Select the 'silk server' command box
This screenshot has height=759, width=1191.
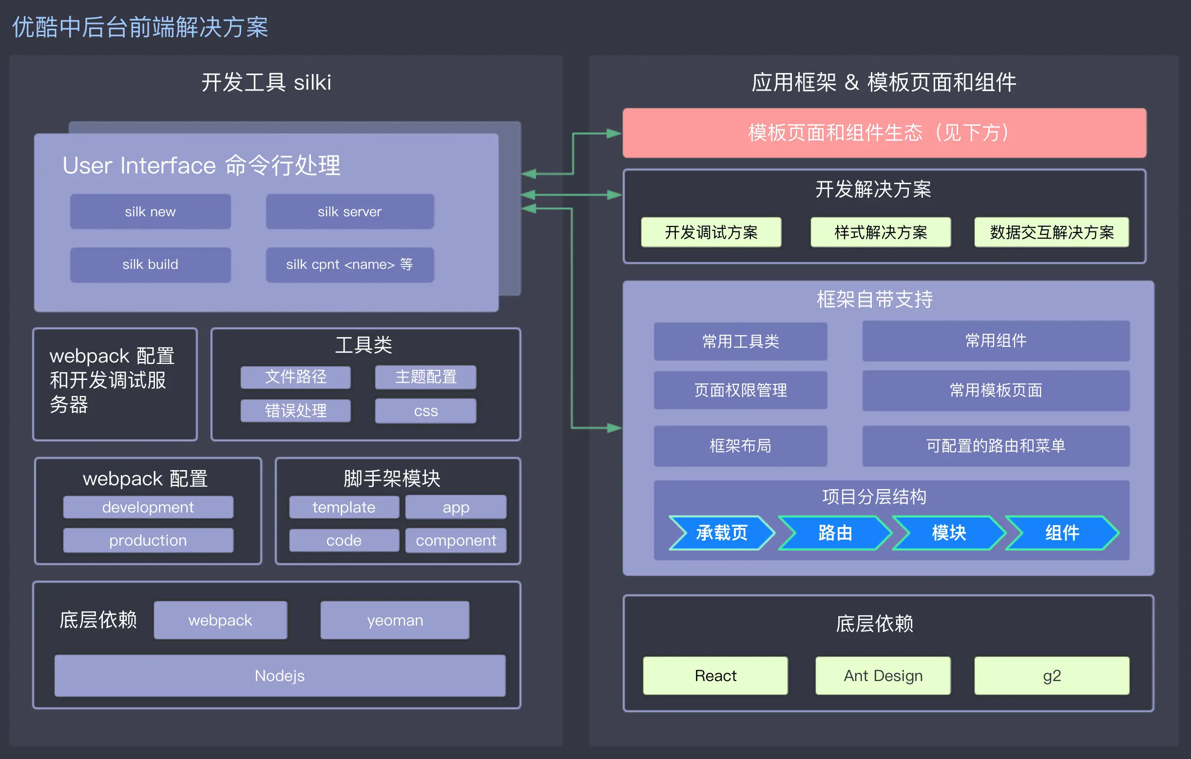(x=350, y=211)
